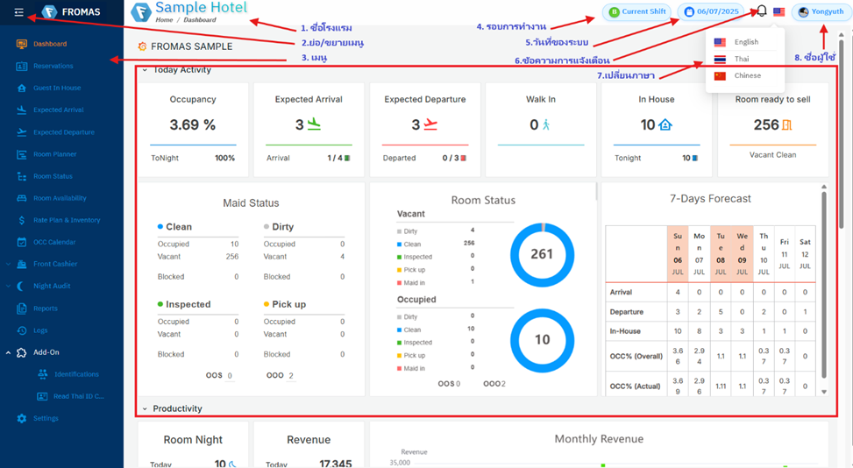Click the hamburger menu collapse icon
The height and width of the screenshot is (468, 853).
(18, 12)
